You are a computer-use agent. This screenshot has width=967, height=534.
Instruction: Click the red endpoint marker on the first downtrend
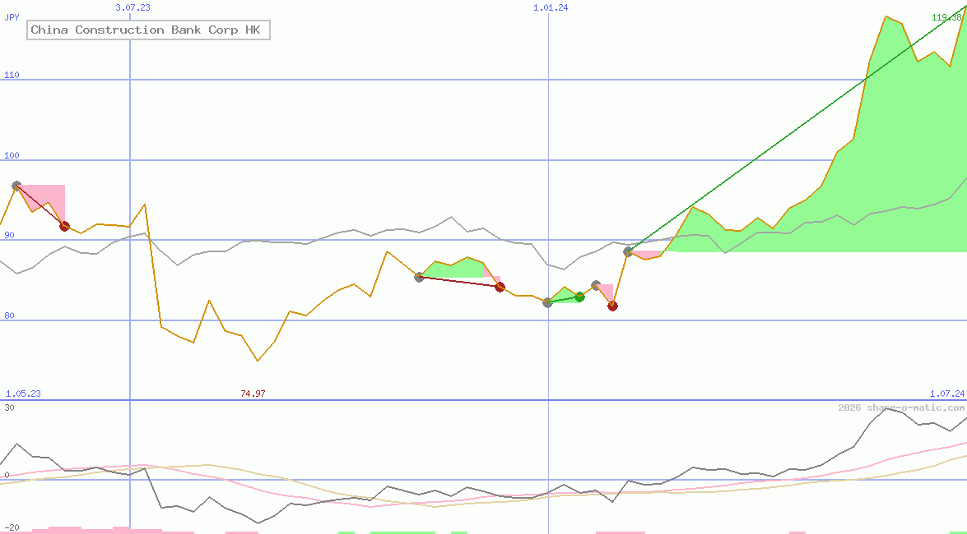click(x=64, y=226)
